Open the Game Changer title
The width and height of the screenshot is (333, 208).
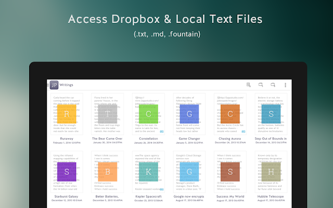point(189,139)
